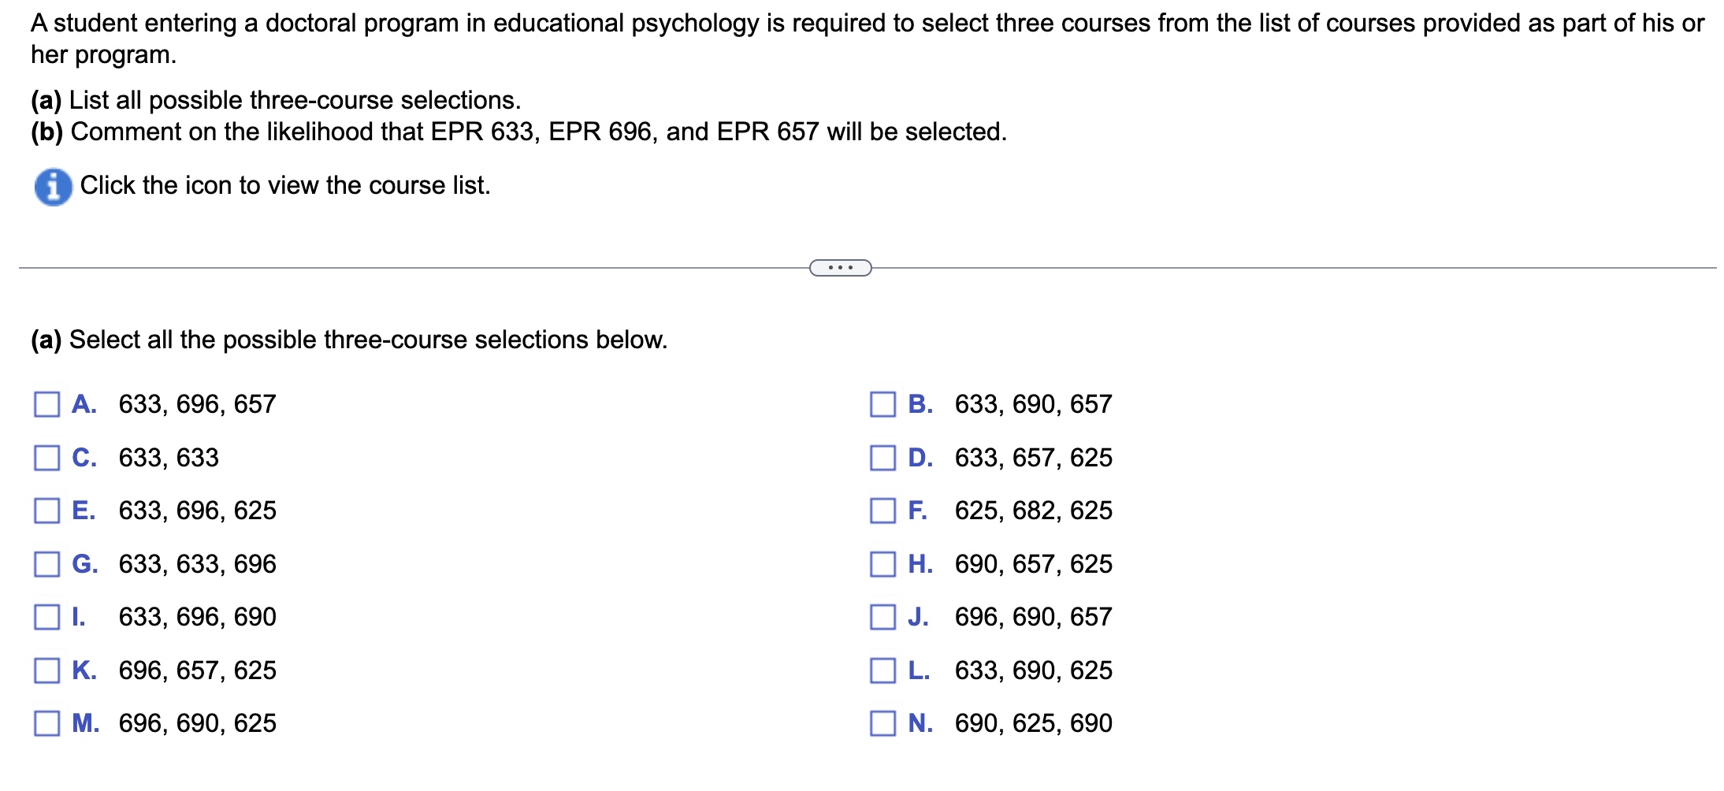Select option N: 690, 625, 690
The width and height of the screenshot is (1724, 791).
882,723
